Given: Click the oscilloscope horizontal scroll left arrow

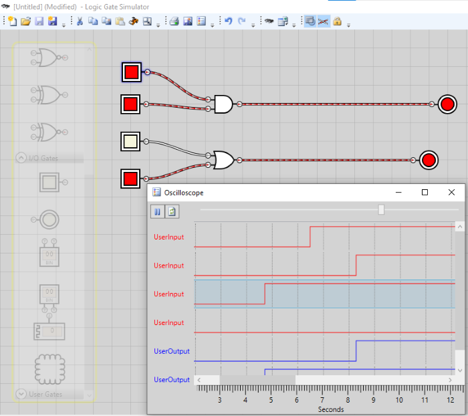Looking at the screenshot, I should click(x=199, y=380).
